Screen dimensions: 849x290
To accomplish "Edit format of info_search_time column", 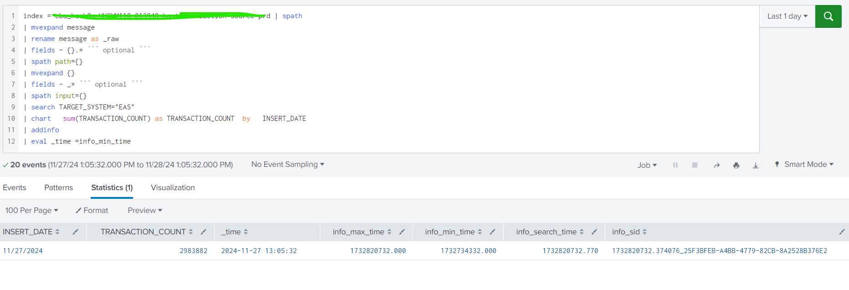I will pyautogui.click(x=594, y=232).
